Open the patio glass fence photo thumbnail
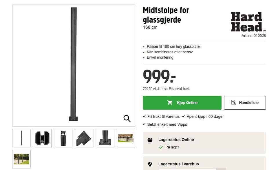 pyautogui.click(x=126, y=138)
